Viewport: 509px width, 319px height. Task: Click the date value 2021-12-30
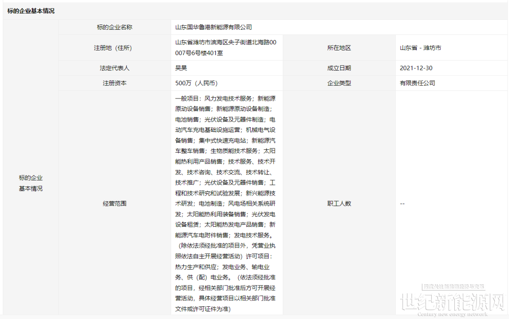[416, 68]
